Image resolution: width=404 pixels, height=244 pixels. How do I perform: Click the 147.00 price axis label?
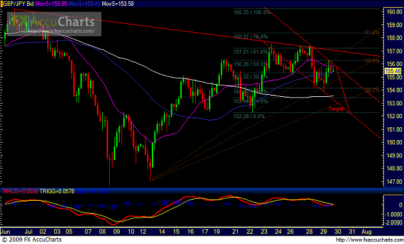394,181
